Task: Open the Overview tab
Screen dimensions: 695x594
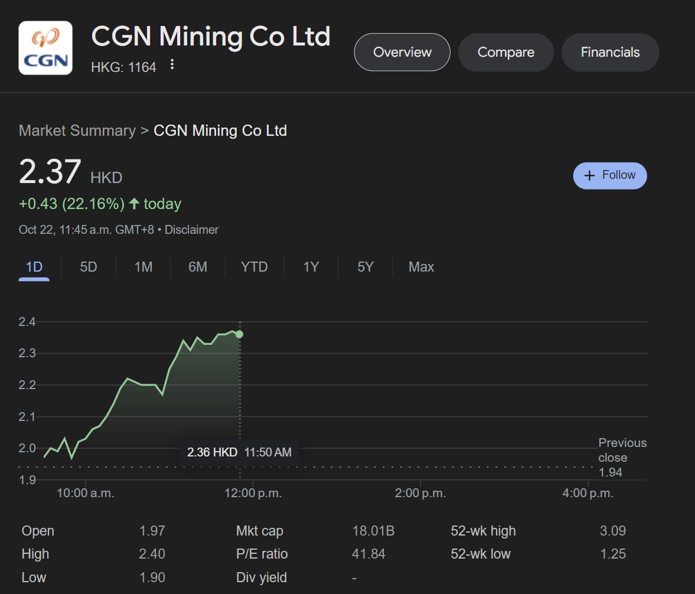Action: (402, 53)
